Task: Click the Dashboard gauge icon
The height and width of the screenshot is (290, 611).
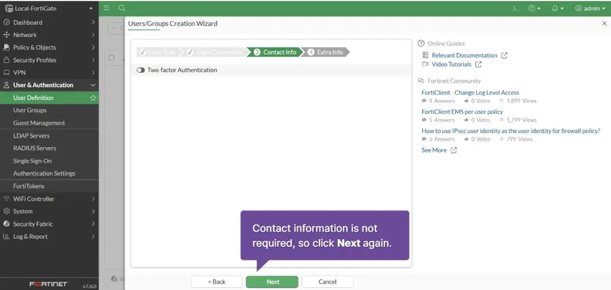Action: pos(6,23)
